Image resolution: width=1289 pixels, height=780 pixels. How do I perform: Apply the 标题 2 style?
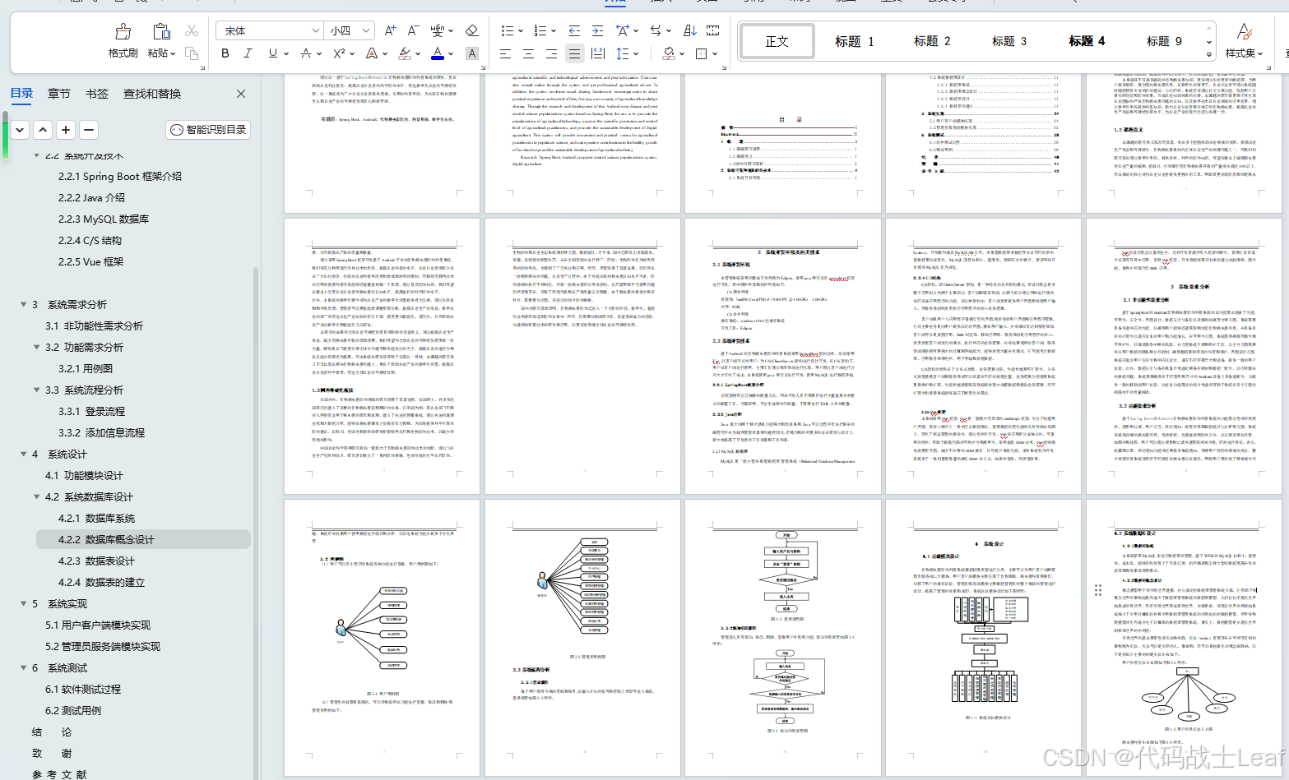point(932,41)
